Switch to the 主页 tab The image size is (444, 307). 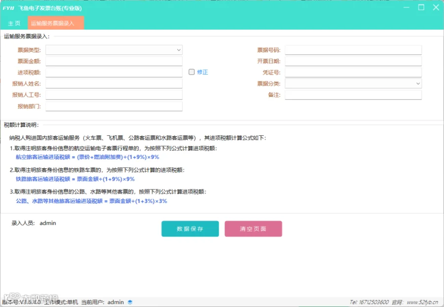click(14, 23)
